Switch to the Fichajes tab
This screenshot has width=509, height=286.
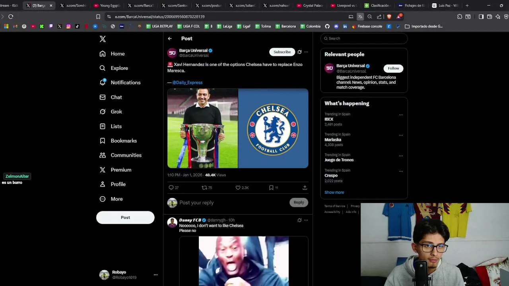(x=411, y=6)
